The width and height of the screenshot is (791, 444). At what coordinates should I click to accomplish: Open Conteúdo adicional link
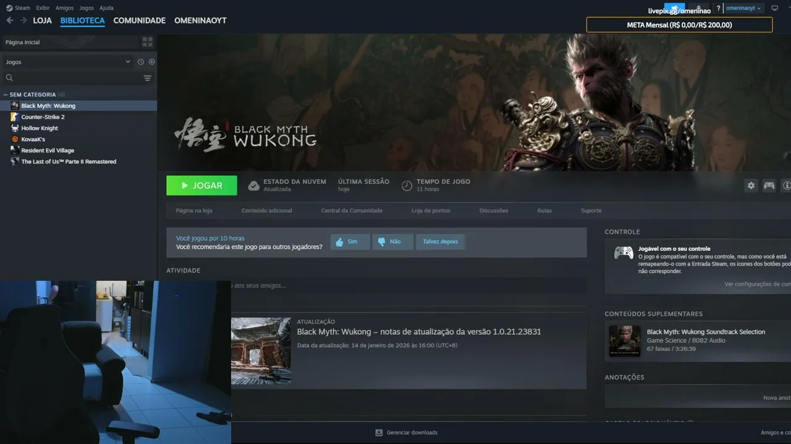(x=267, y=211)
